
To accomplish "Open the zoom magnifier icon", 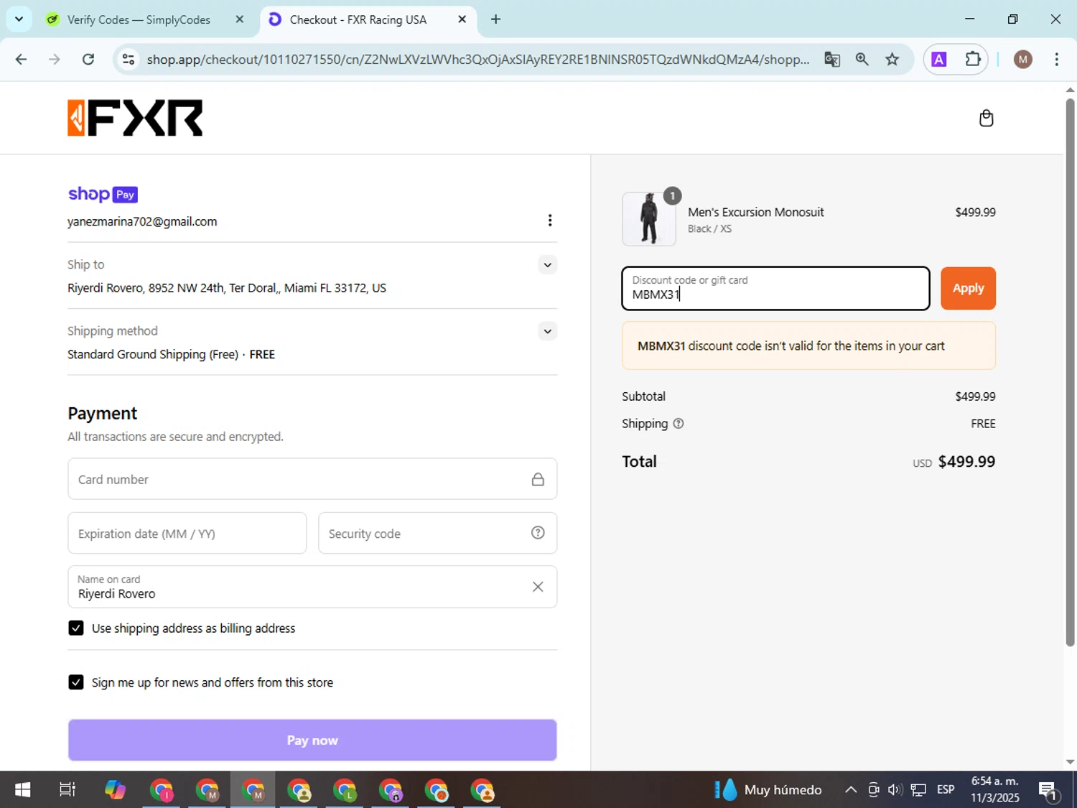I will [862, 59].
